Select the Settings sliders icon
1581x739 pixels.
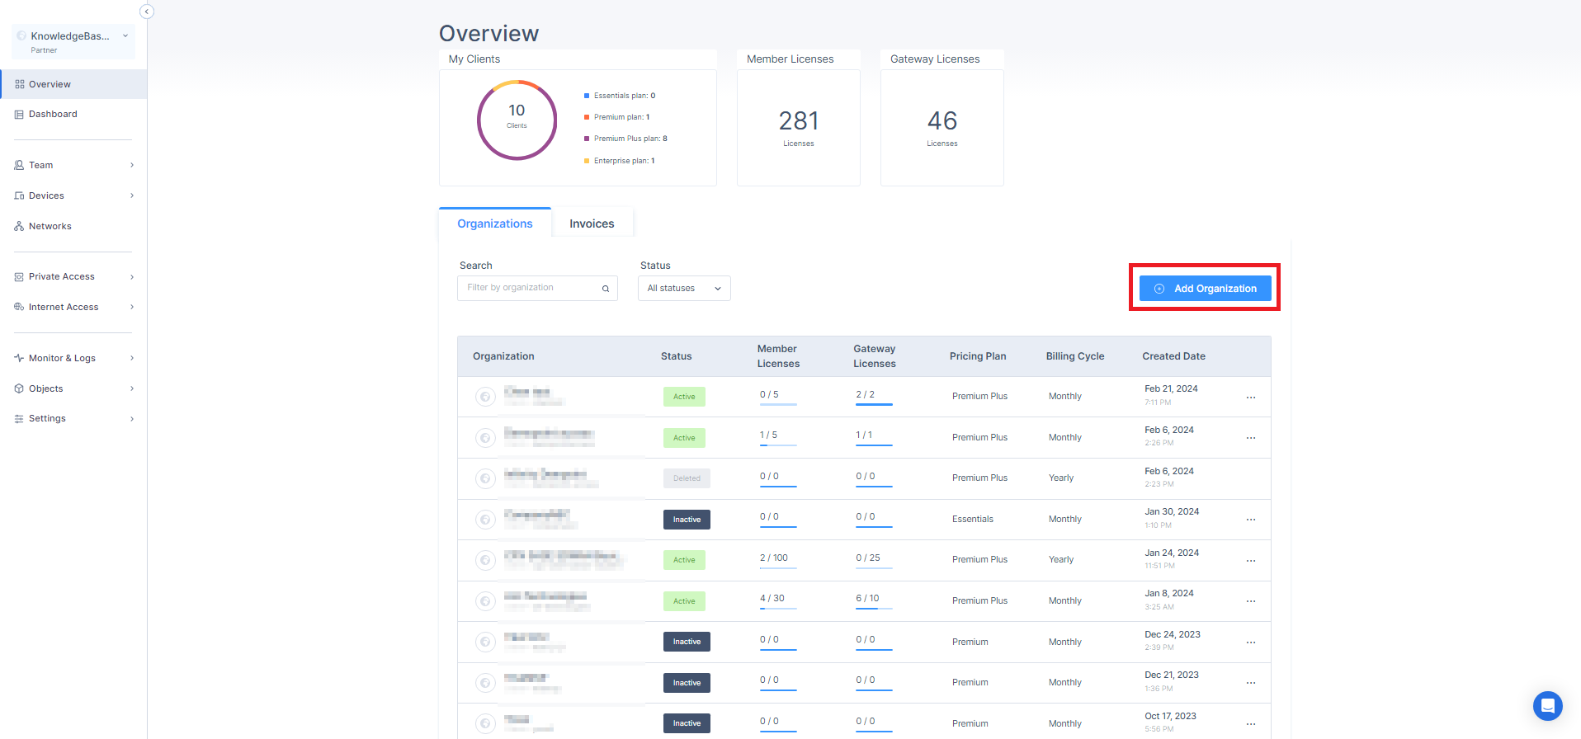[20, 419]
